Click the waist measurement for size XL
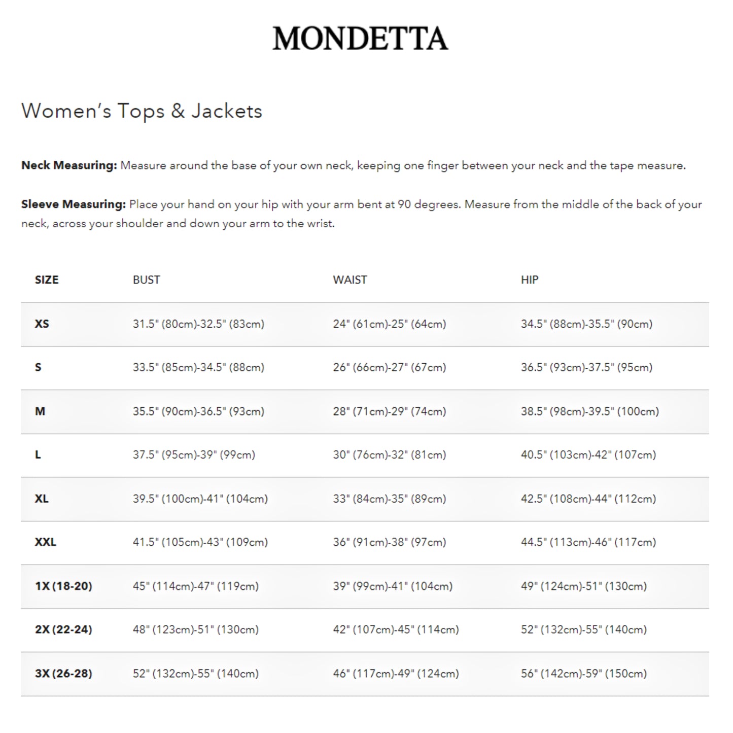 (389, 499)
